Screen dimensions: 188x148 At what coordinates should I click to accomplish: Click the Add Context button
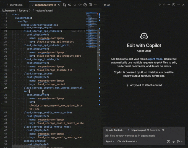click(x=115, y=130)
